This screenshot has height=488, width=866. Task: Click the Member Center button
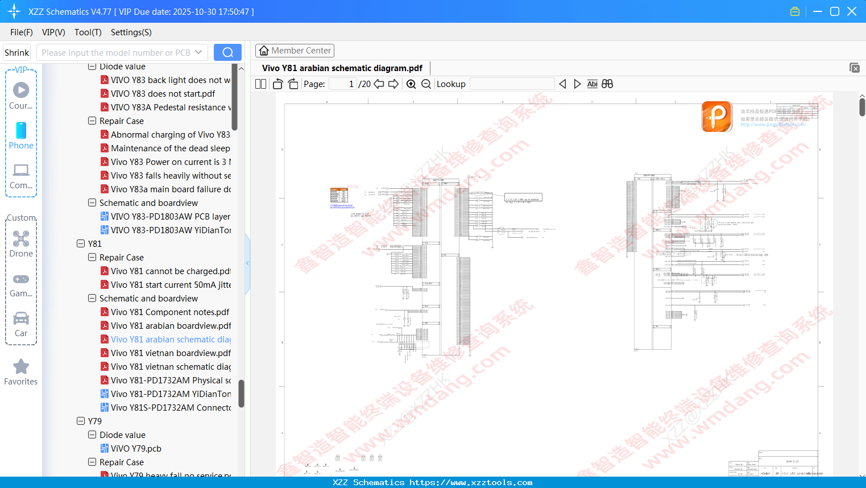coord(295,51)
